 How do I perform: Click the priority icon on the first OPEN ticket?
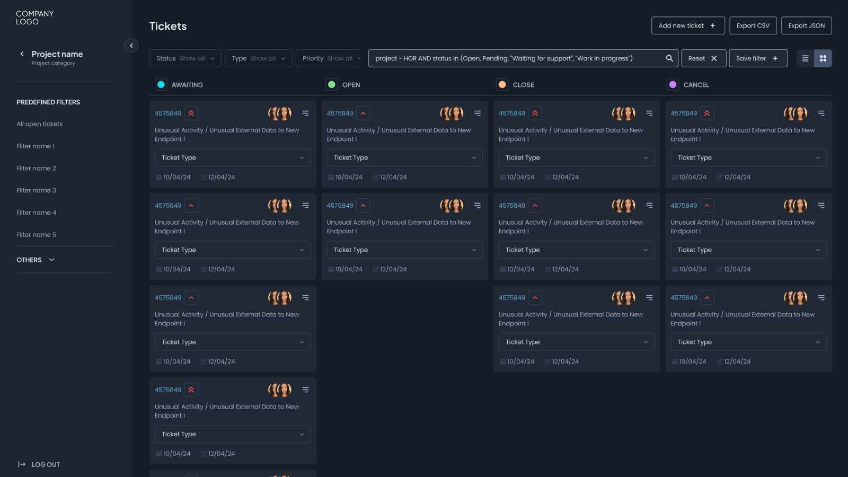coord(363,113)
